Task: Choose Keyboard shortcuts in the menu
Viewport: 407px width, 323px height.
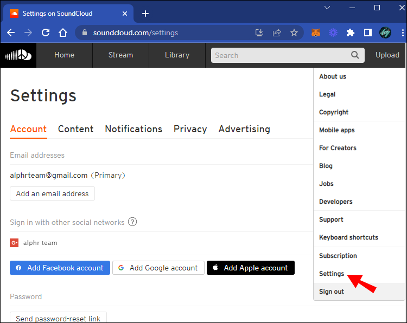Action: click(348, 237)
